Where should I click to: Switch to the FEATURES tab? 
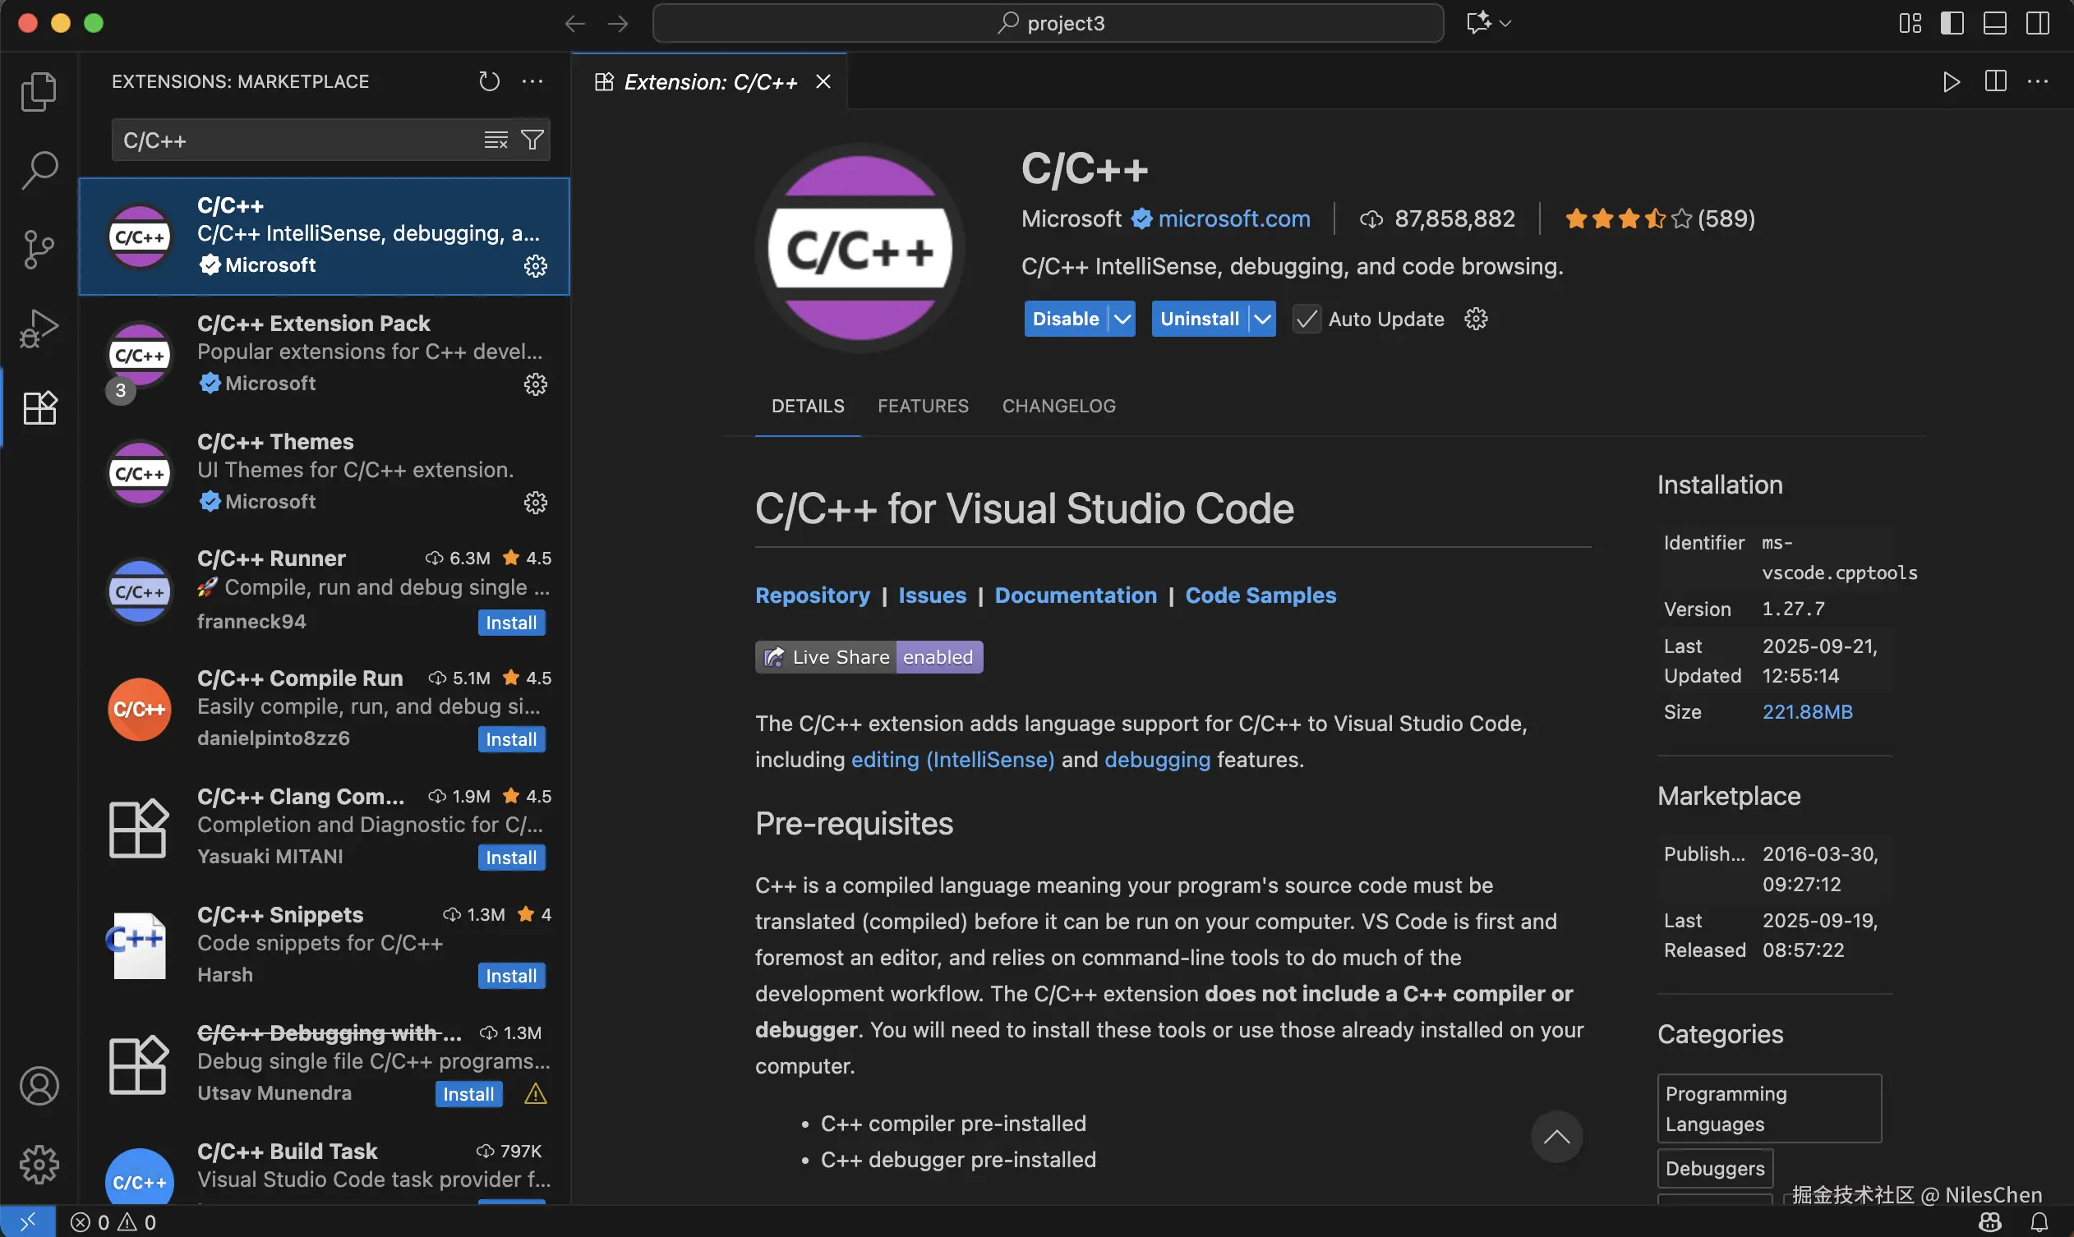pos(922,406)
